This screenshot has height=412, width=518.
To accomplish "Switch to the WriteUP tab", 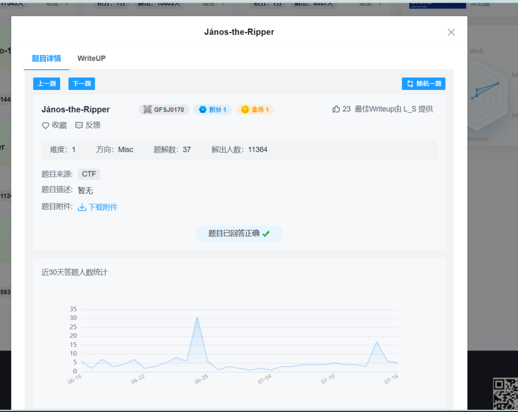I will (x=92, y=58).
